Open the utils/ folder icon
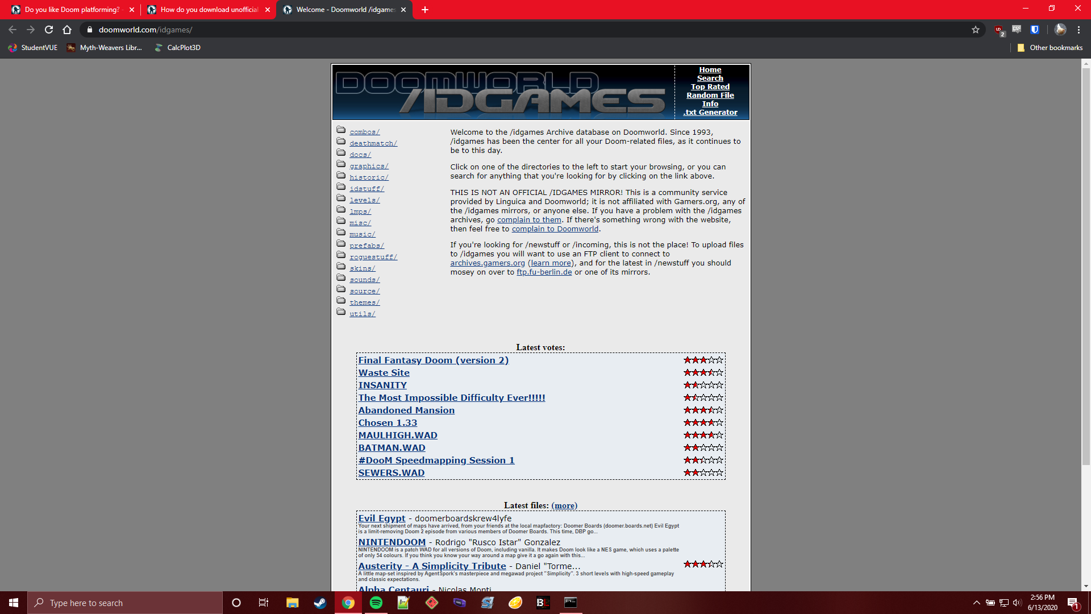This screenshot has width=1091, height=614. (x=341, y=312)
